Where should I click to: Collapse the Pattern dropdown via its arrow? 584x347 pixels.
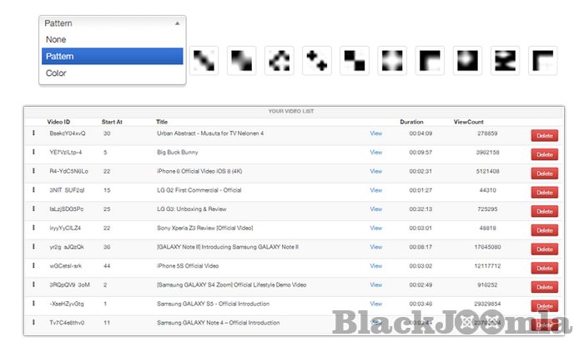[x=177, y=24]
